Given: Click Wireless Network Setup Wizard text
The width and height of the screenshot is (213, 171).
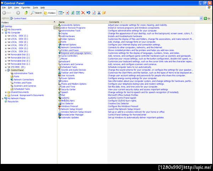Looking at the screenshot, I should click(x=76, y=112).
